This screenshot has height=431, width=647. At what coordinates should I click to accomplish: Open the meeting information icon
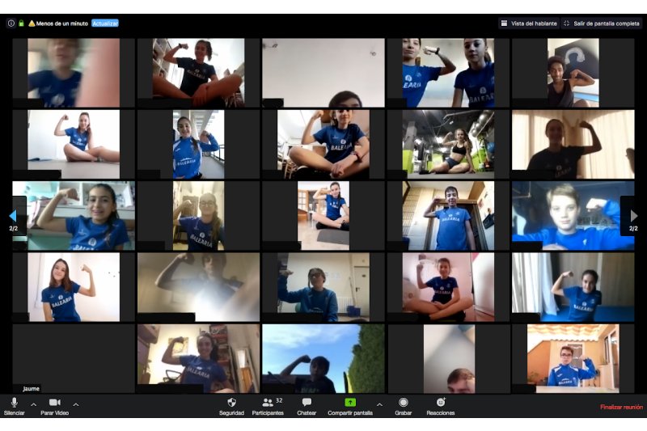click(11, 23)
